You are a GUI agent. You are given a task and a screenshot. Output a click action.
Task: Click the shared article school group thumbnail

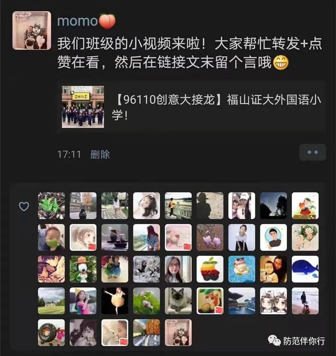[x=83, y=107]
